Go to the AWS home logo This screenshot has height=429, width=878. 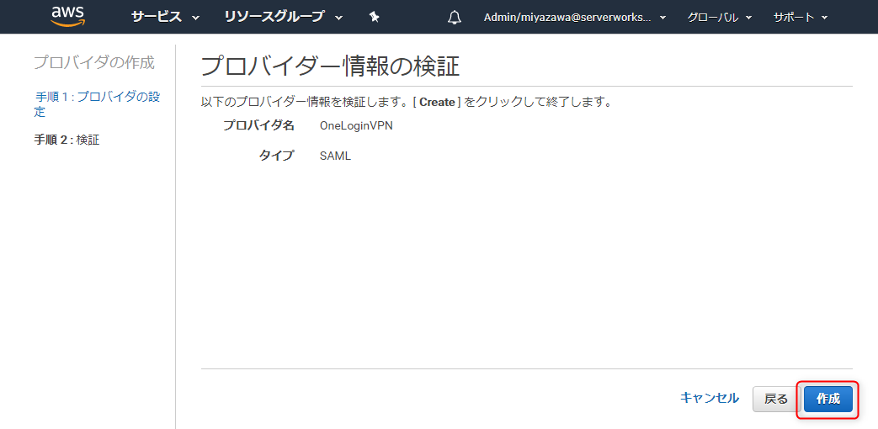(x=67, y=17)
